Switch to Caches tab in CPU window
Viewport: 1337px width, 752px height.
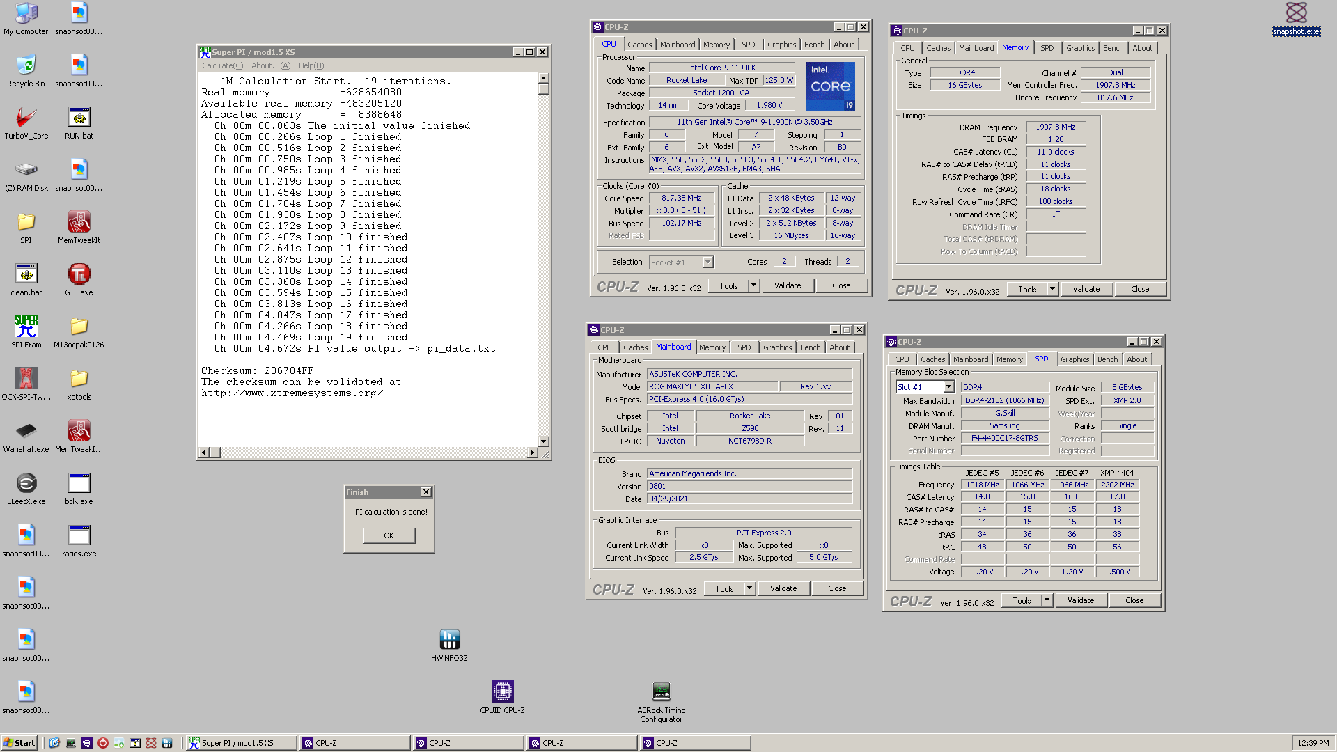coord(639,45)
